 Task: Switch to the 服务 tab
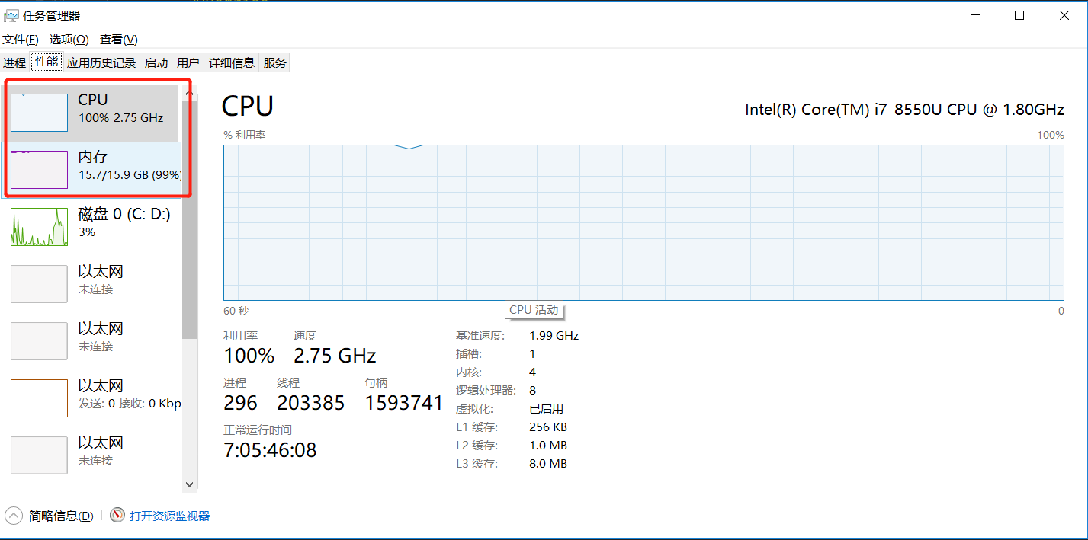(275, 62)
